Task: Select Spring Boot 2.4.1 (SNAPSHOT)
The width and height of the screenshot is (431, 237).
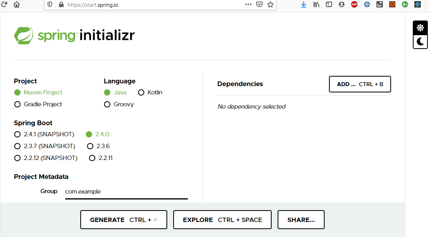Action: tap(17, 134)
